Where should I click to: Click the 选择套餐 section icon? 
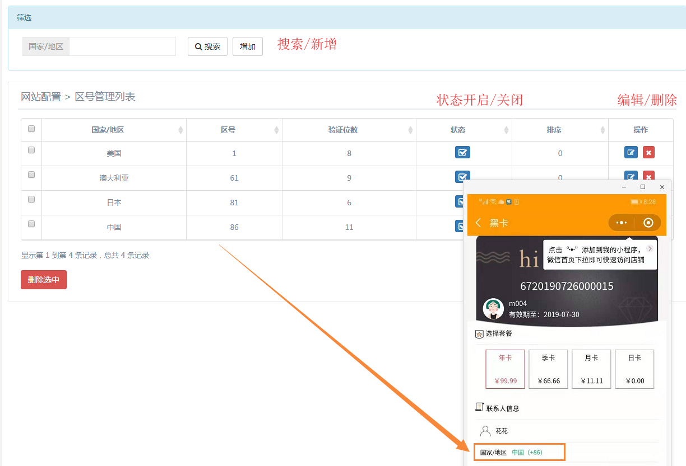(479, 334)
